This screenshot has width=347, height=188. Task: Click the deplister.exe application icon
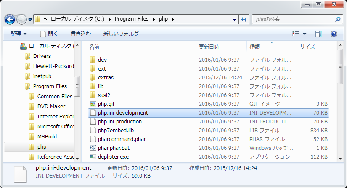tap(93, 157)
